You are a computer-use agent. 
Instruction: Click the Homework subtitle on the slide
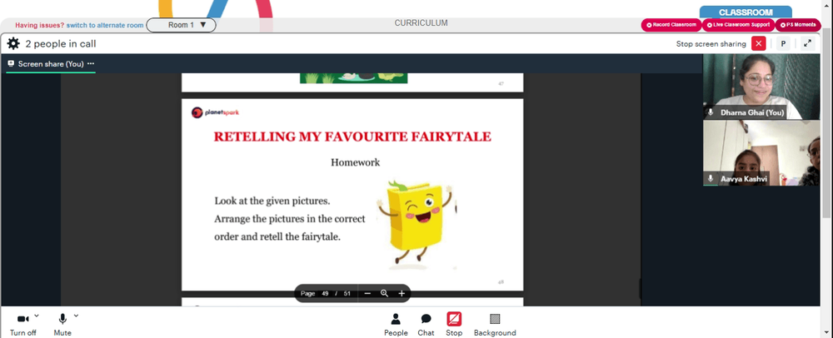[x=356, y=162]
